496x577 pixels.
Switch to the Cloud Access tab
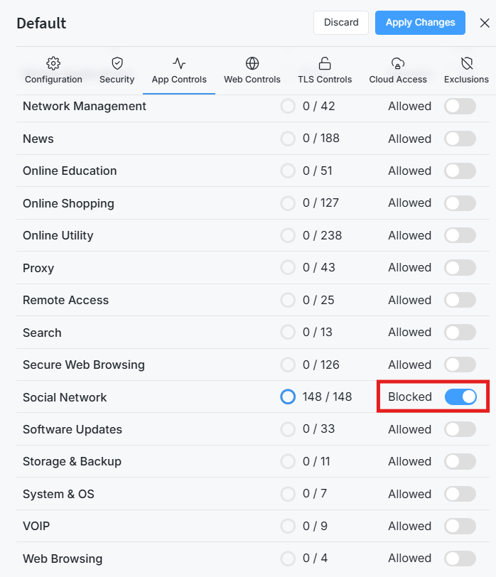point(398,70)
